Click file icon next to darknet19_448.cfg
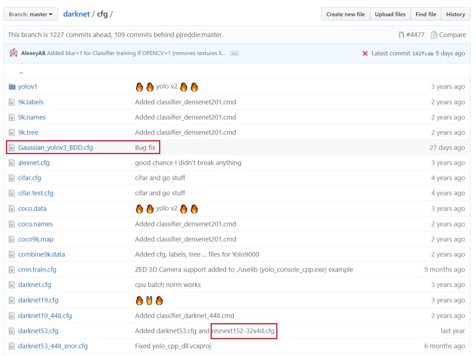This screenshot has height=356, width=476. (11, 316)
